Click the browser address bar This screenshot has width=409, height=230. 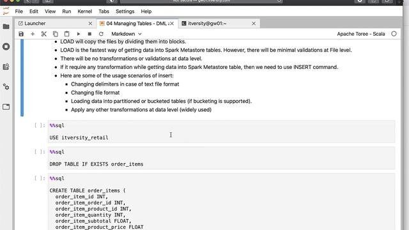click(x=201, y=1)
